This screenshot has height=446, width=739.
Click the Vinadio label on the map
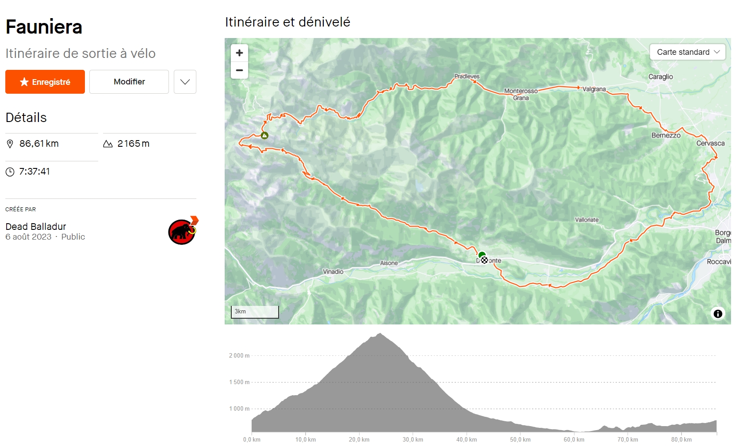[333, 272]
